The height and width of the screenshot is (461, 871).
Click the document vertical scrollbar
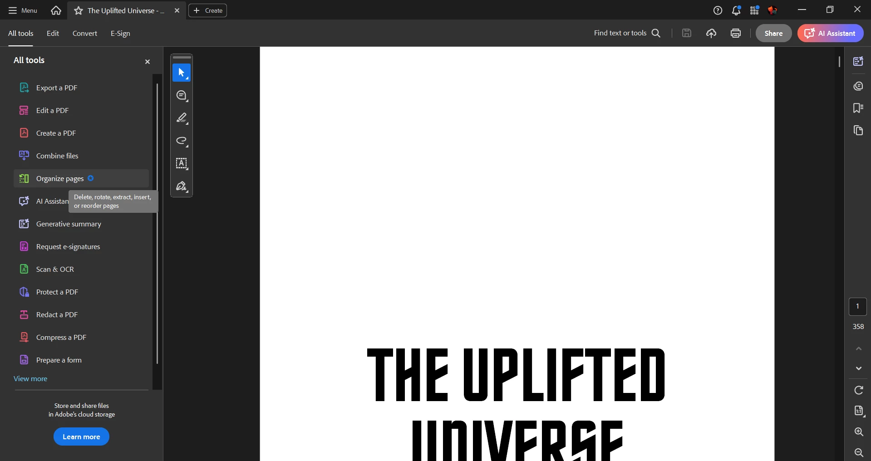839,62
